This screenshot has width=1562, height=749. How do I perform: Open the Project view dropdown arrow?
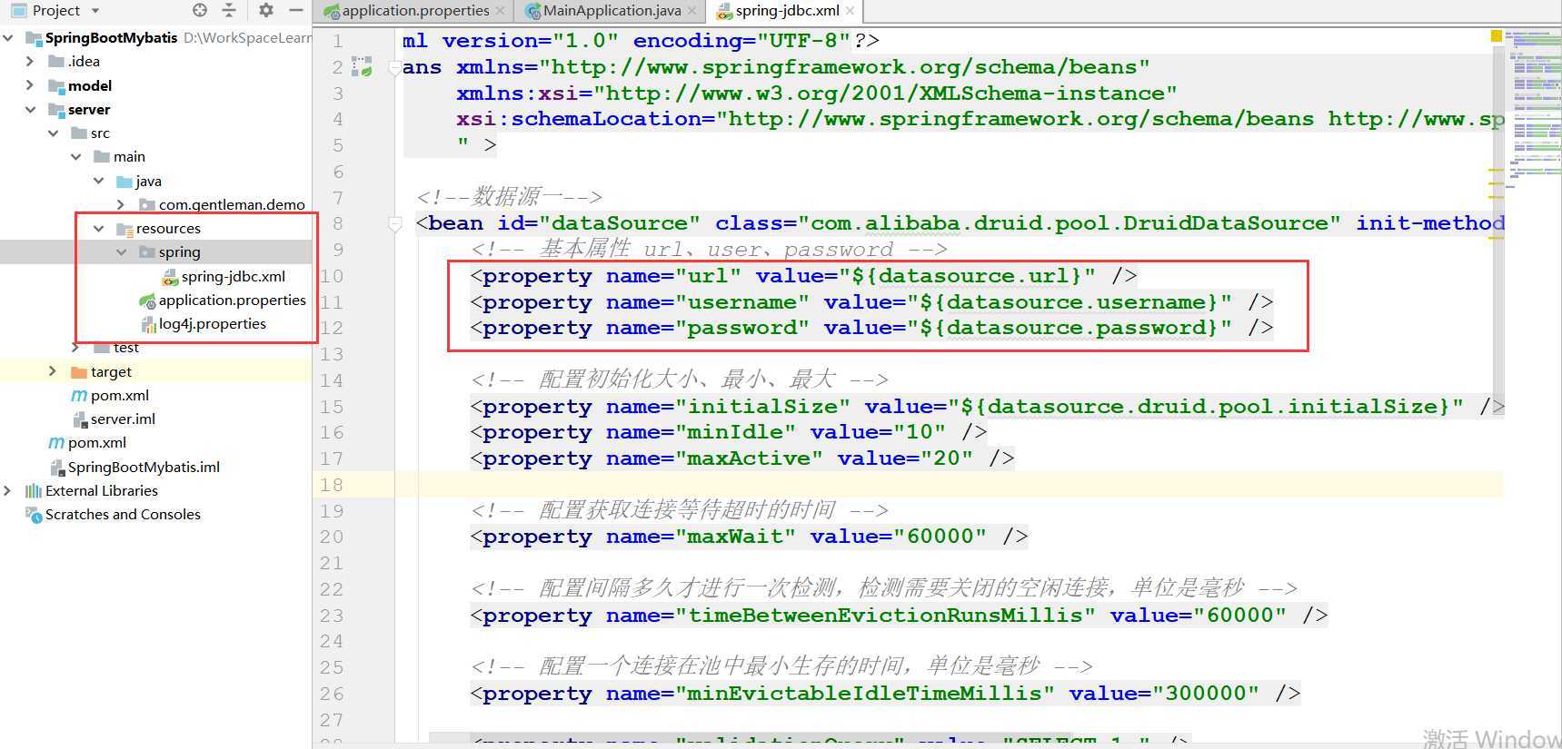tap(95, 11)
